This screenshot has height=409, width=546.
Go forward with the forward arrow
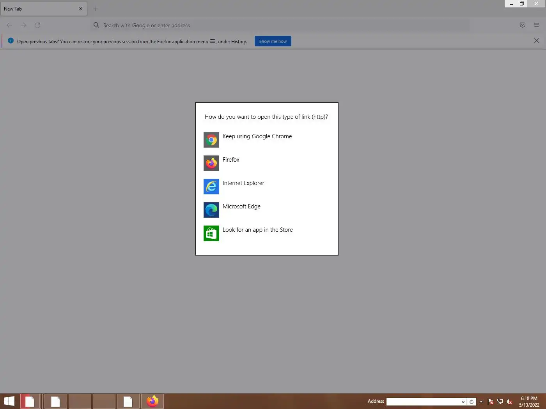[x=23, y=25]
